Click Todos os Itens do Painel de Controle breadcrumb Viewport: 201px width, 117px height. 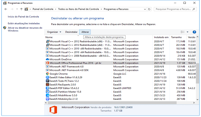pyautogui.click(x=79, y=9)
